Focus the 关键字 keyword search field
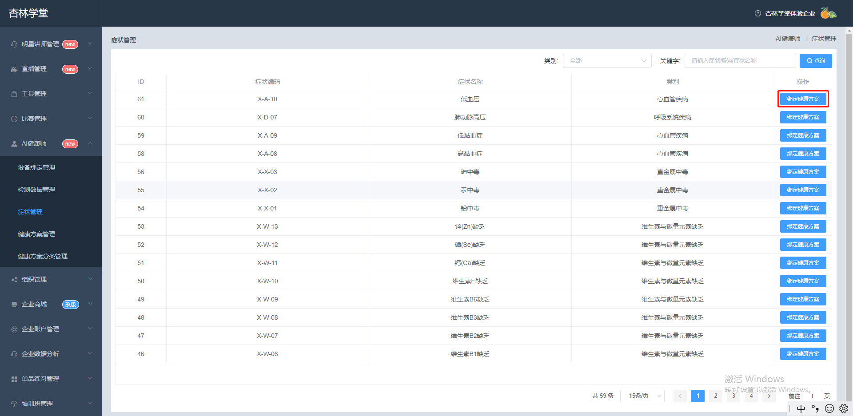Image resolution: width=853 pixels, height=416 pixels. click(x=740, y=61)
